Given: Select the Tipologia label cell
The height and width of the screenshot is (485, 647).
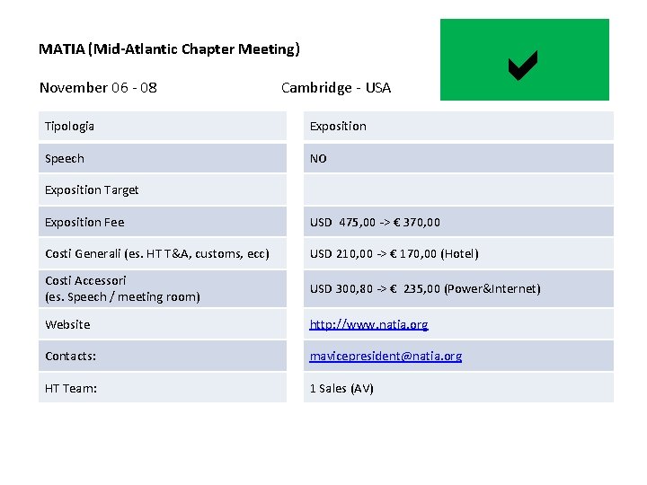Looking at the screenshot, I should [x=163, y=126].
